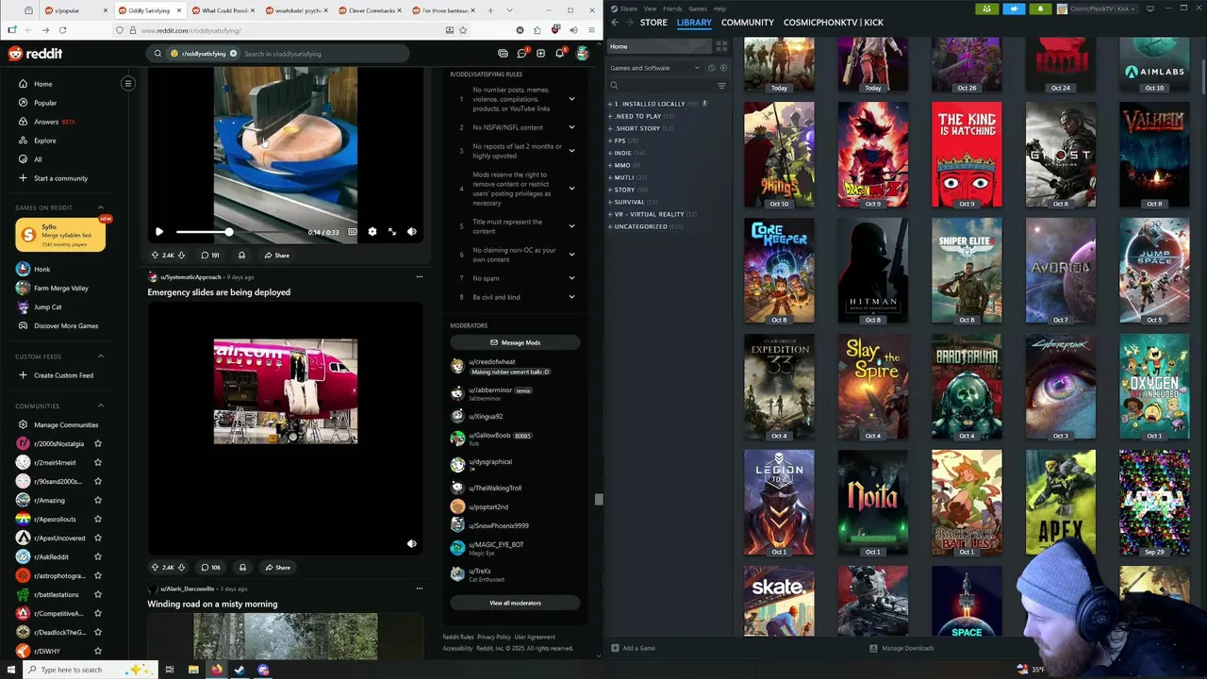Open the 191 comments on the top post
The height and width of the screenshot is (679, 1207).
209,256
